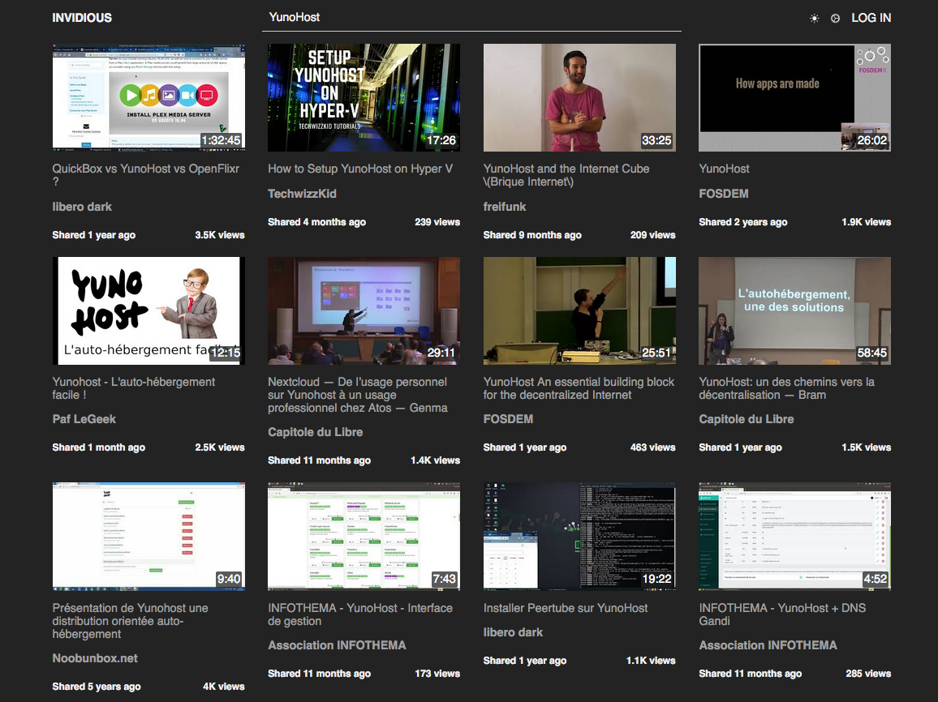Click the '3.5K views' text

[x=220, y=235]
